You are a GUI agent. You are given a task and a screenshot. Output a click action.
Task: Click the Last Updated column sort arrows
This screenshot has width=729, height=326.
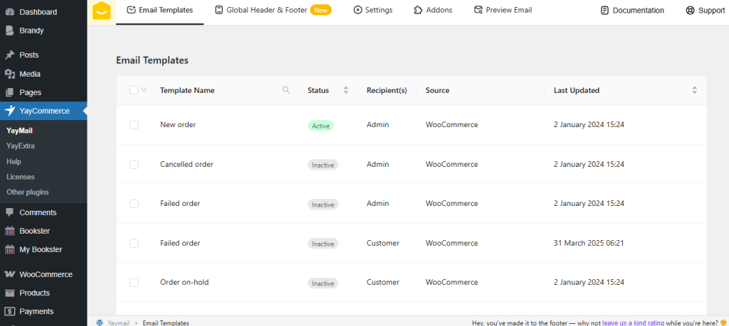click(x=695, y=90)
